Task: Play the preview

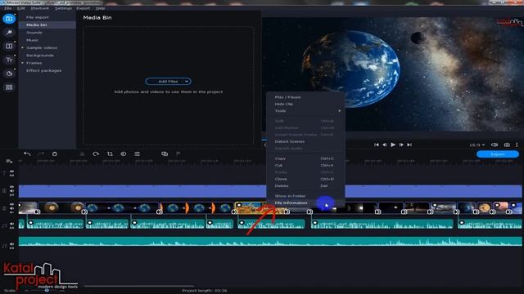Action: pos(393,145)
